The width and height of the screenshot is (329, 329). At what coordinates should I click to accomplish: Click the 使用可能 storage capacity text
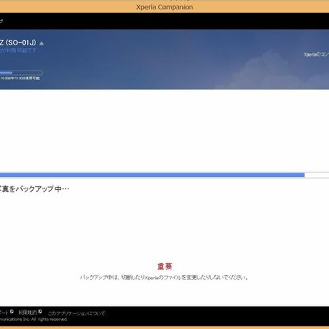(x=20, y=78)
